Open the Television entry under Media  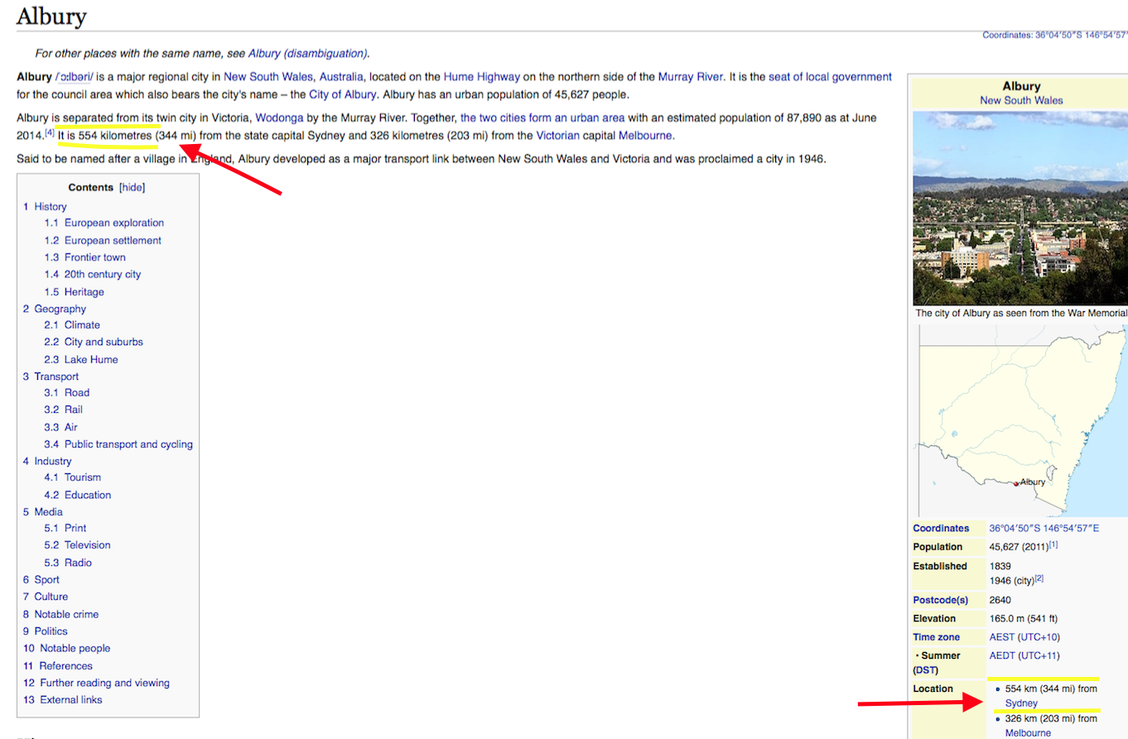point(87,545)
